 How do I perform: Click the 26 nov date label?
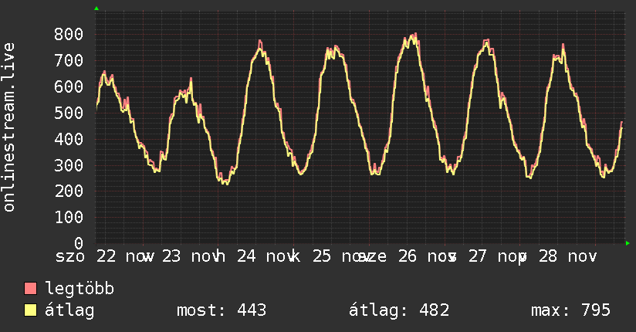[x=425, y=256]
